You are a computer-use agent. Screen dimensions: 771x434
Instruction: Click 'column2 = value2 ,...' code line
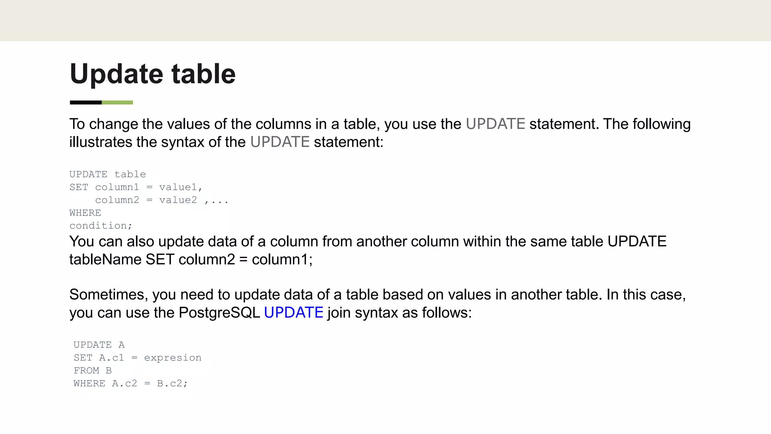pos(162,200)
